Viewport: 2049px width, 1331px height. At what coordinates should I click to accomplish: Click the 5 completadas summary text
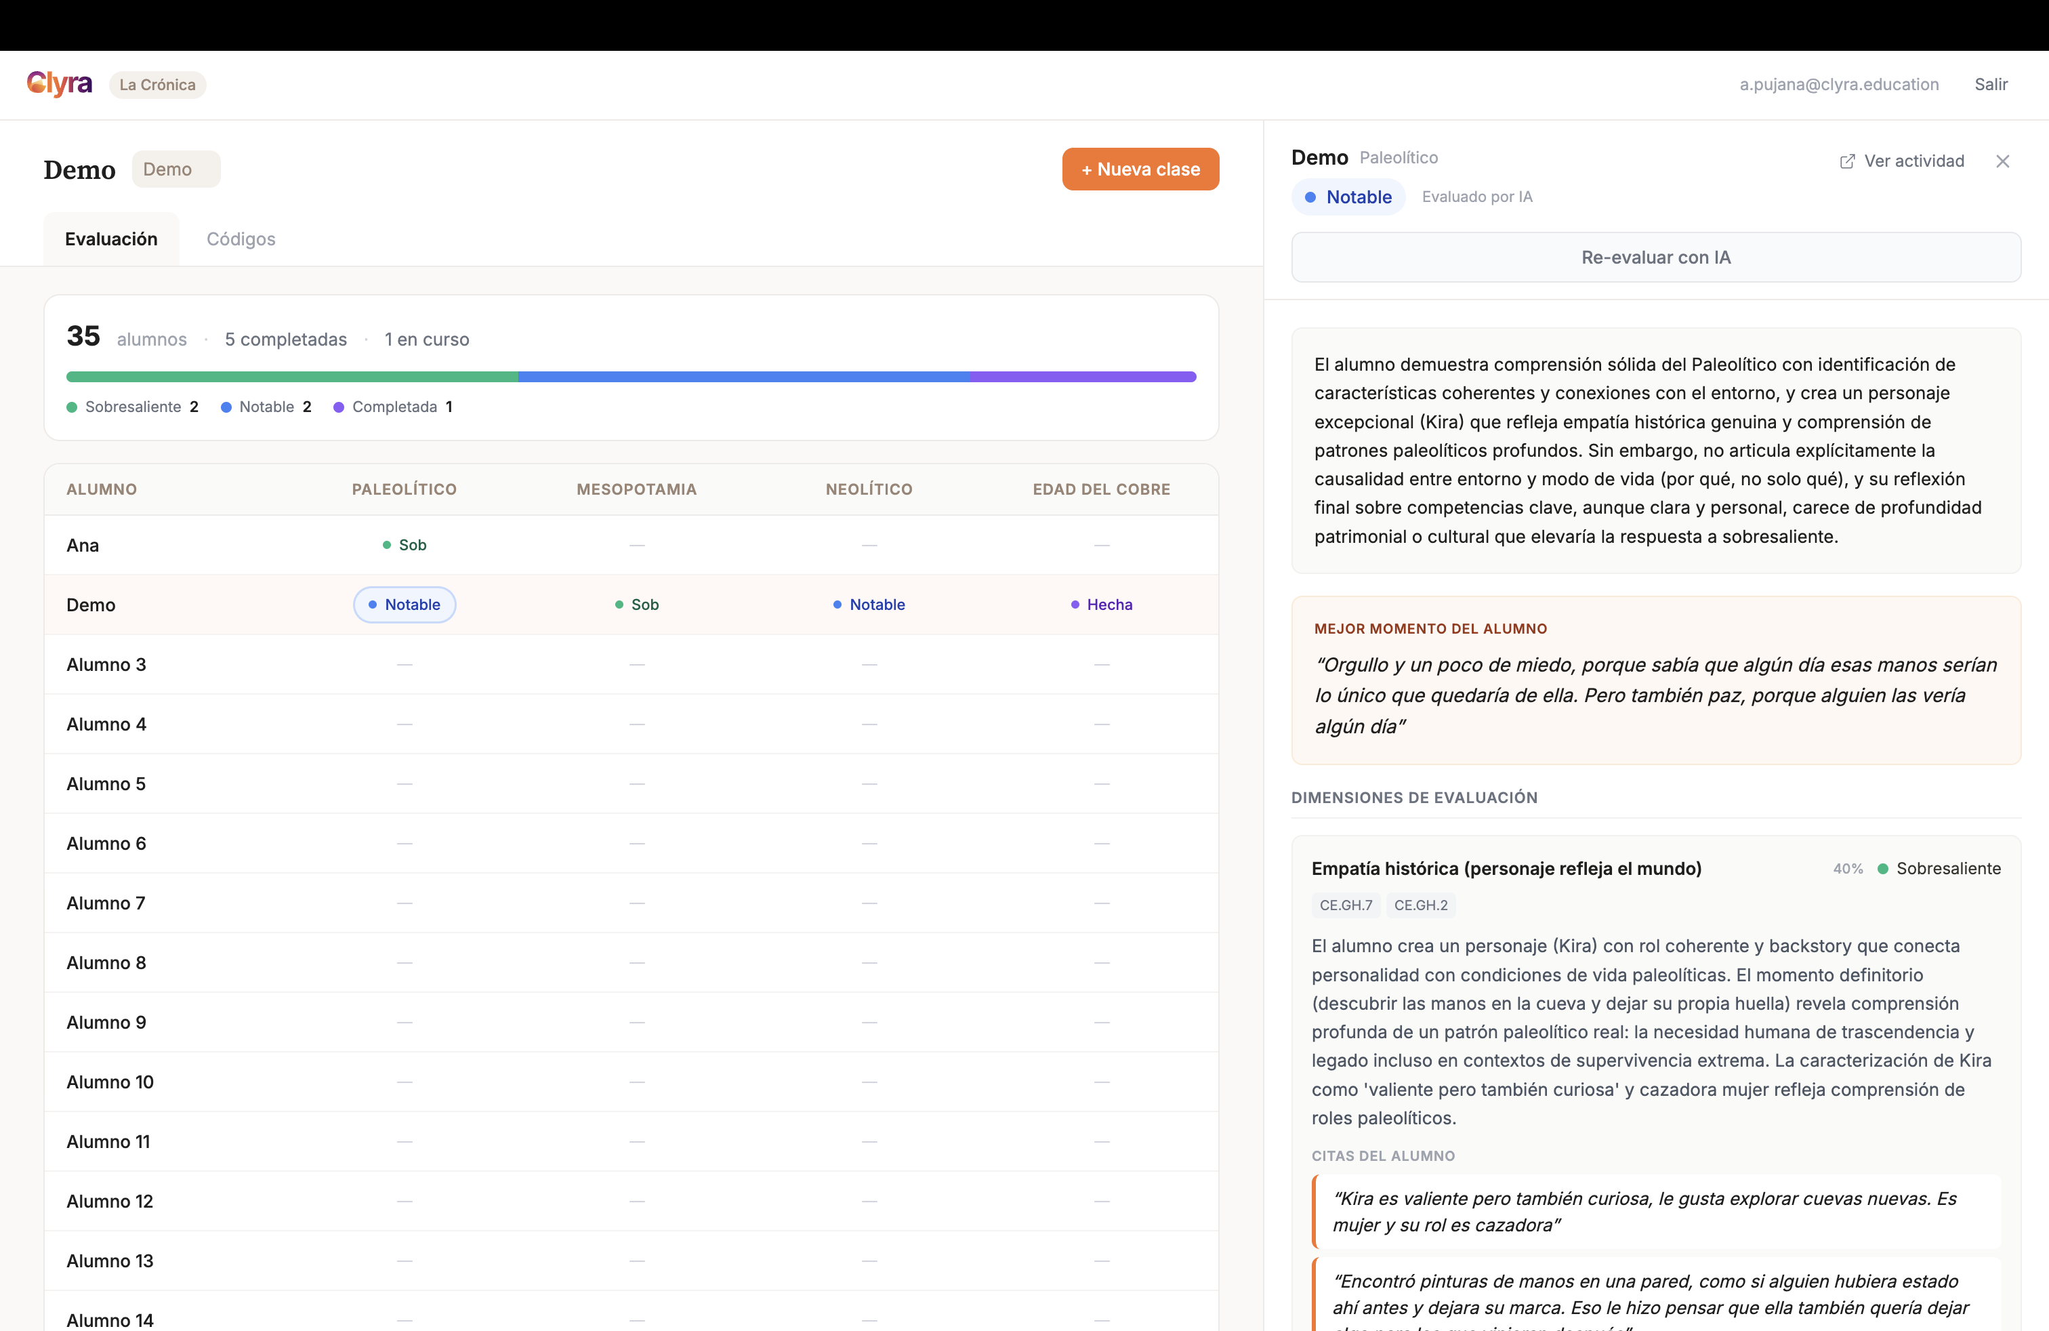[286, 340]
